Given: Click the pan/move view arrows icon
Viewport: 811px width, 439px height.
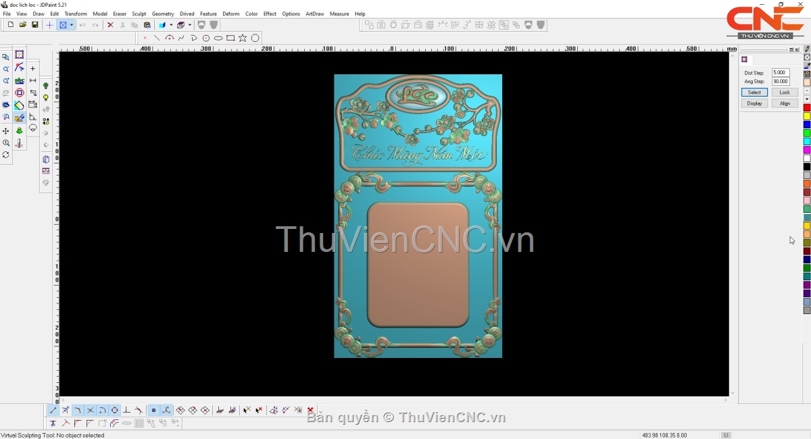Looking at the screenshot, I should click(6, 131).
